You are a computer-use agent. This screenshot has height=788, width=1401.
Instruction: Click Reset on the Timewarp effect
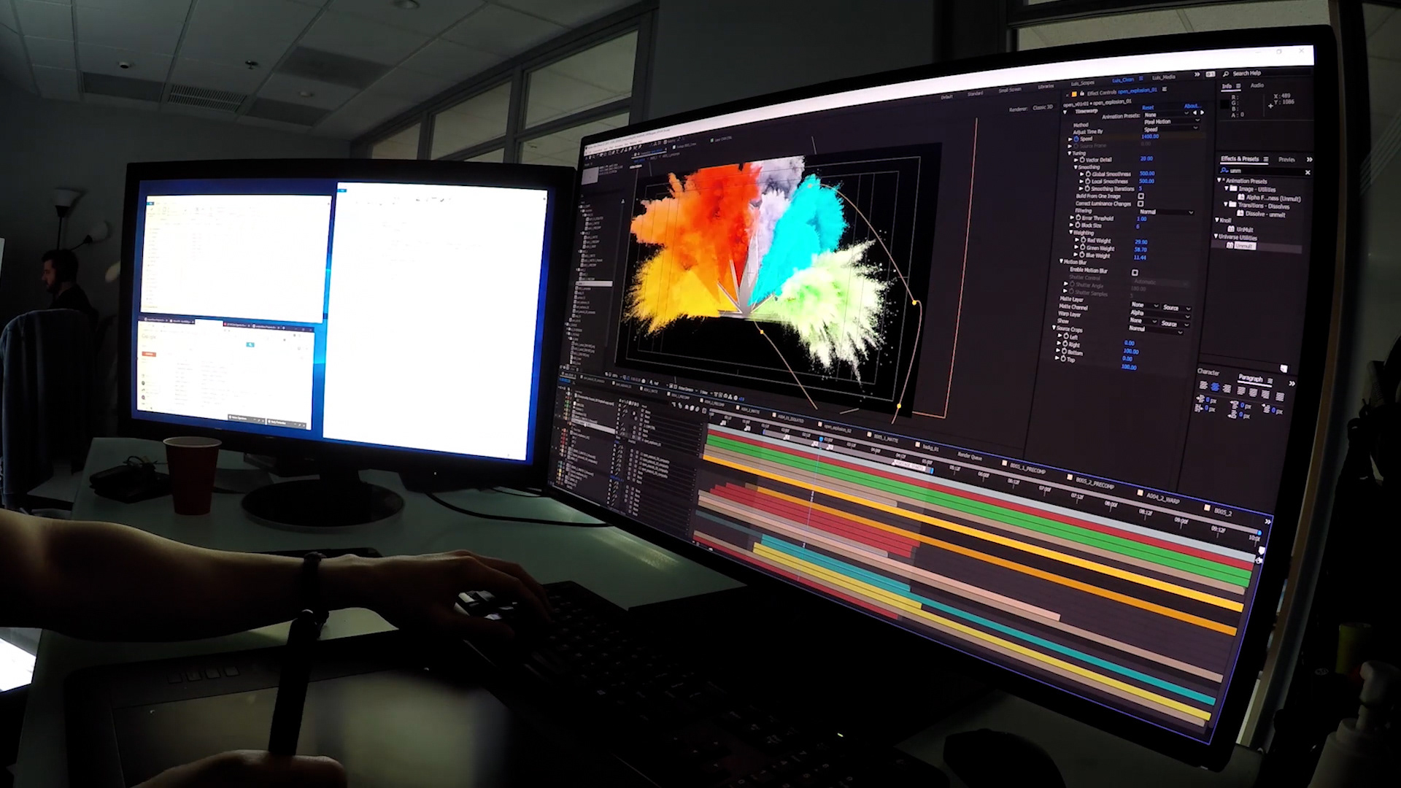point(1148,107)
